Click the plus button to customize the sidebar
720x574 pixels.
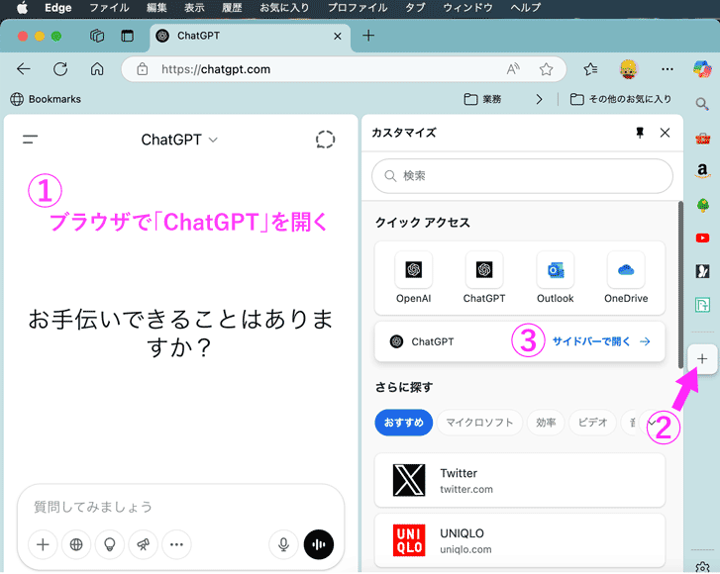702,359
